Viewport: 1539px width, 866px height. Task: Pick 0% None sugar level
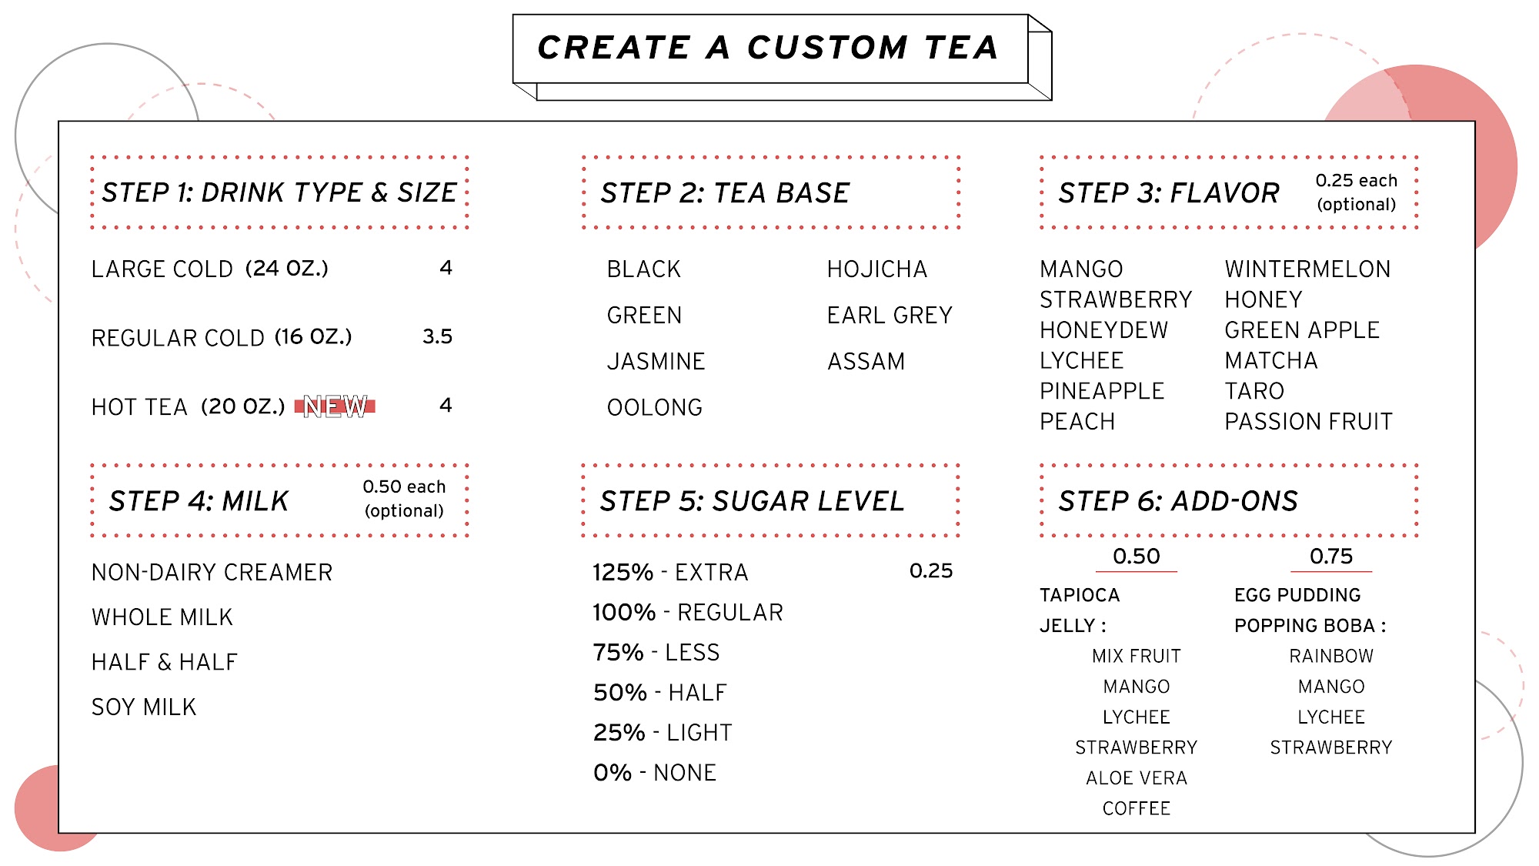pos(655,773)
